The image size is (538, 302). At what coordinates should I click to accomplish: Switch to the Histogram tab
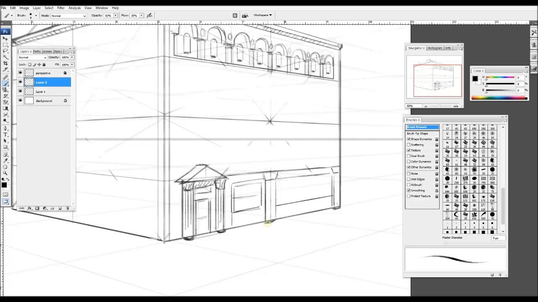point(435,48)
